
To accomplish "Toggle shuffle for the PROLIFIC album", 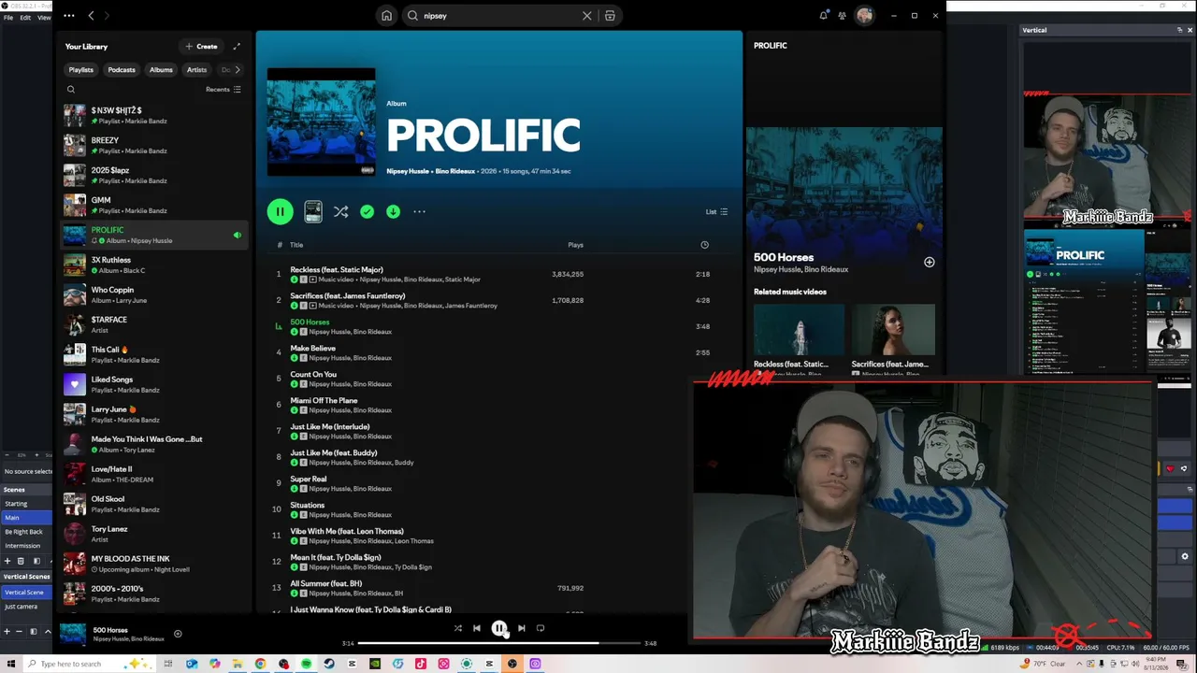I will click(x=341, y=212).
